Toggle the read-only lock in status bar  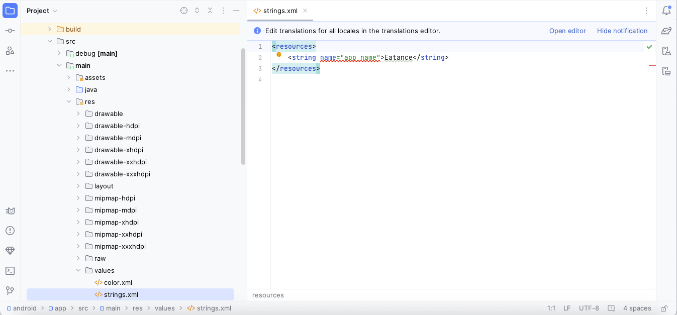664,308
